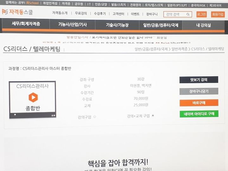Open the 발음/스피치 top bar link
The image size is (228, 171).
(x=118, y=5)
